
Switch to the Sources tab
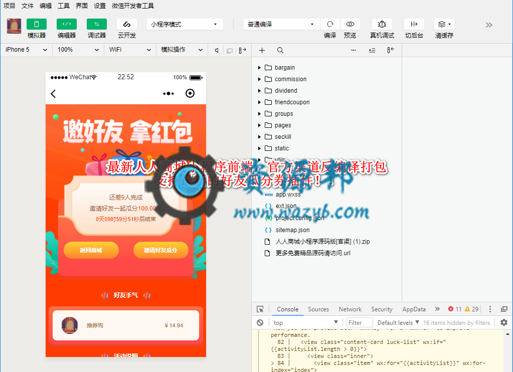(318, 309)
